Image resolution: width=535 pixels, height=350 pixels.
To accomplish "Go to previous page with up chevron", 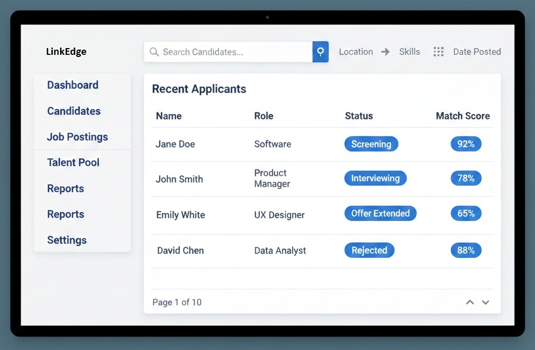I will [x=470, y=302].
